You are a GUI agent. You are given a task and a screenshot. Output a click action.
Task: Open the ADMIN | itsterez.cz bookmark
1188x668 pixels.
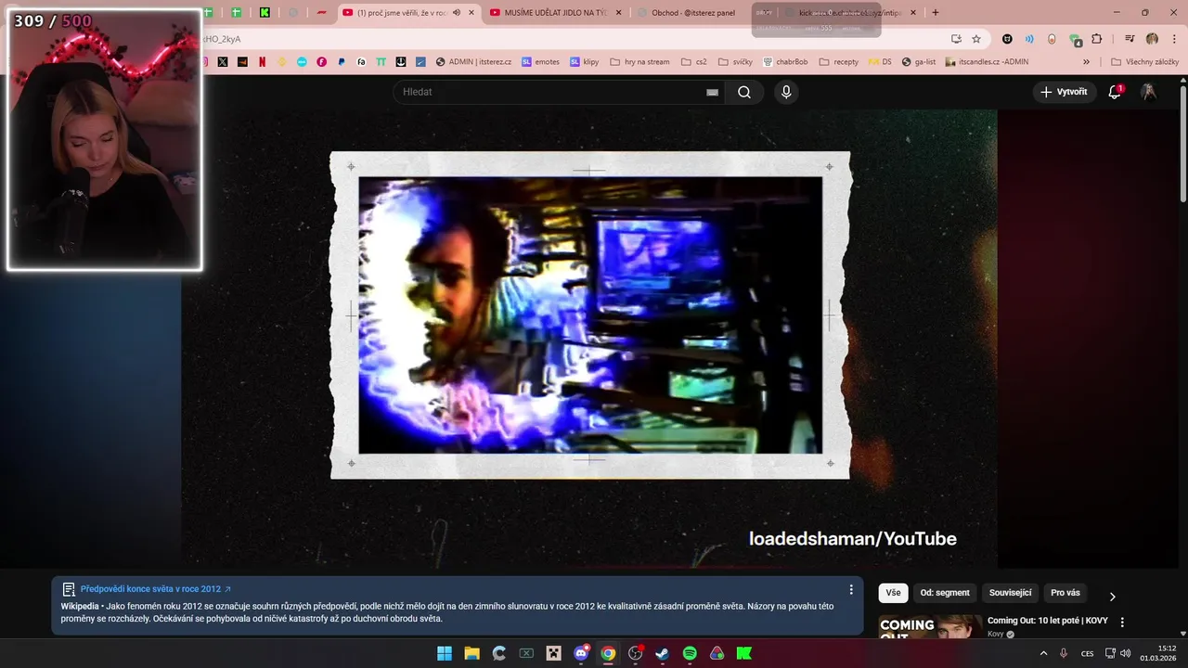coord(473,62)
